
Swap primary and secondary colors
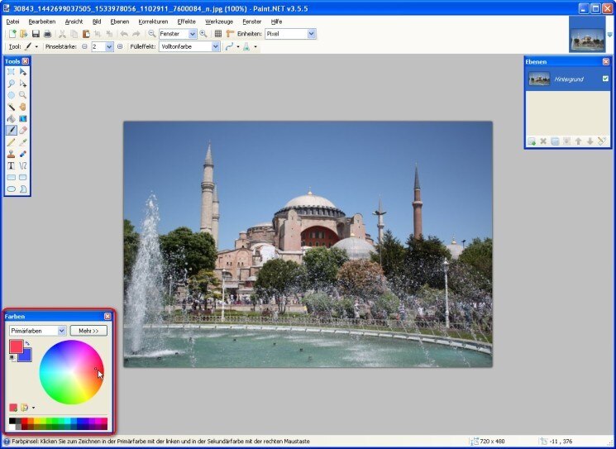pyautogui.click(x=26, y=342)
